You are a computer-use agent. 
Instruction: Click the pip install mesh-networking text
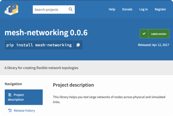pyautogui.click(x=39, y=45)
